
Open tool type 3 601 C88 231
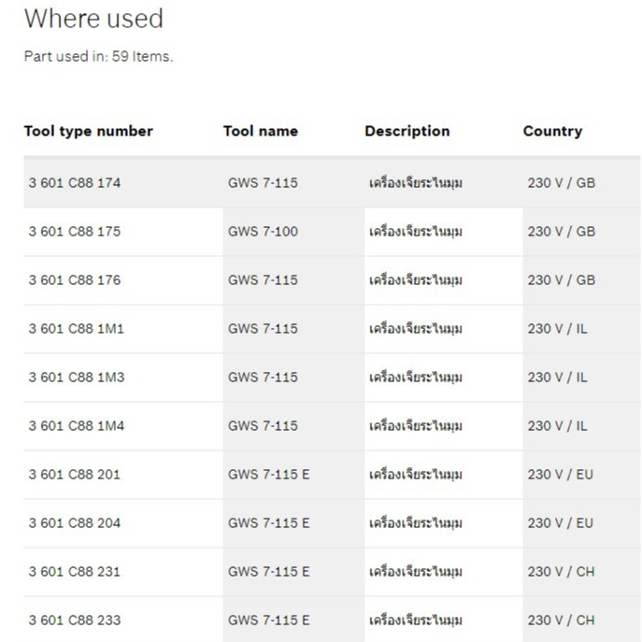click(x=75, y=572)
